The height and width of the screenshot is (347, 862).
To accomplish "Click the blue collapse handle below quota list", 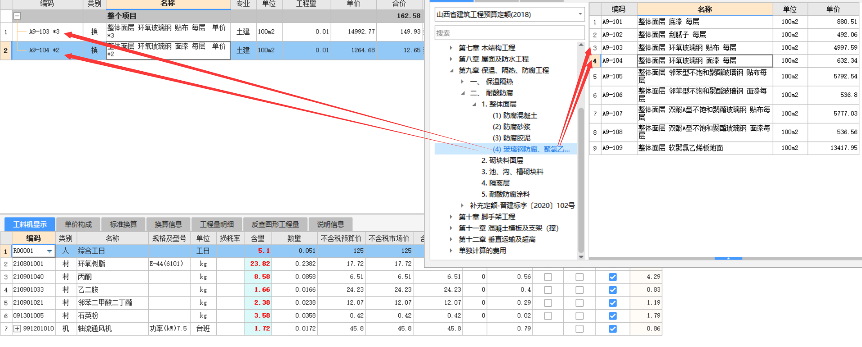I will 728,258.
